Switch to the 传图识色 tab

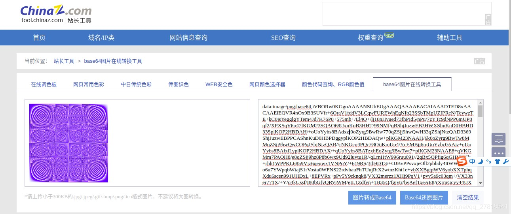click(x=179, y=84)
